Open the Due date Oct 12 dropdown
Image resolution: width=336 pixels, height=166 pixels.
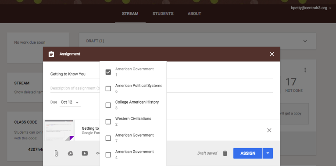click(70, 102)
